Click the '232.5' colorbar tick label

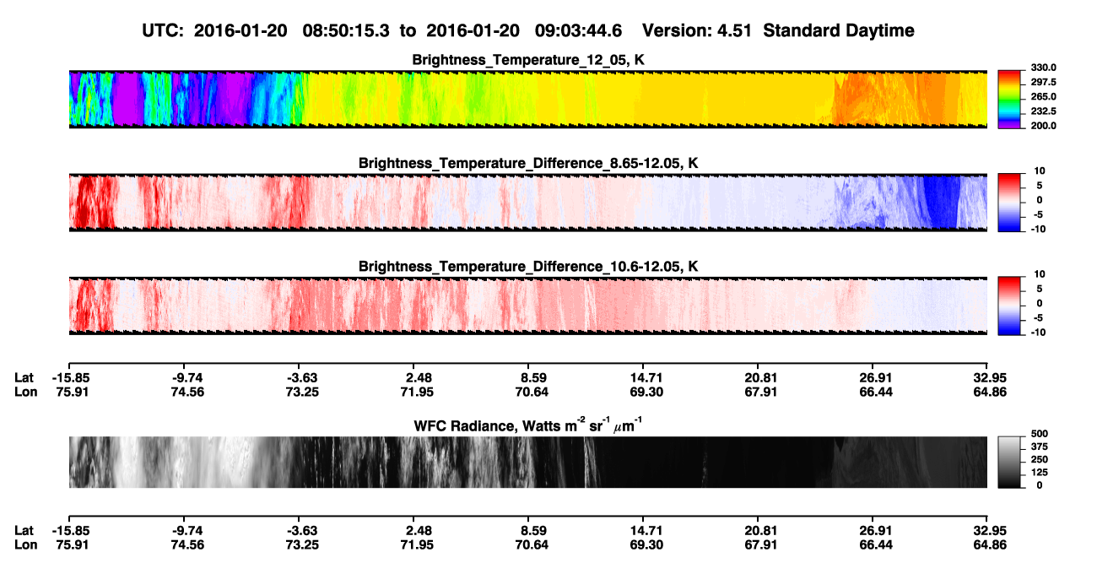[1044, 111]
